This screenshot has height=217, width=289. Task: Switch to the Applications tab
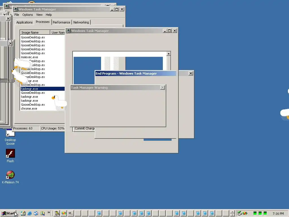click(x=24, y=22)
